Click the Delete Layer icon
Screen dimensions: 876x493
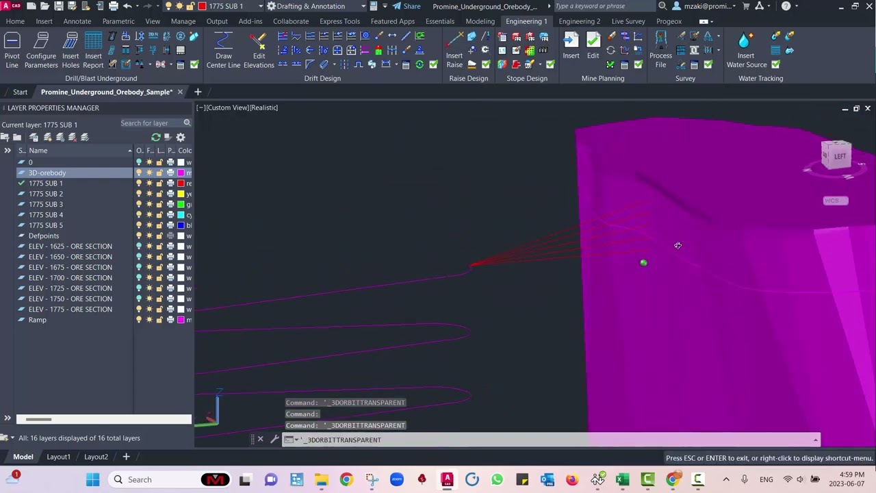point(72,137)
